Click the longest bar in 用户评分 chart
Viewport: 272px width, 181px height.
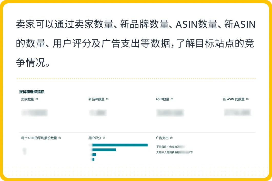tap(120, 145)
